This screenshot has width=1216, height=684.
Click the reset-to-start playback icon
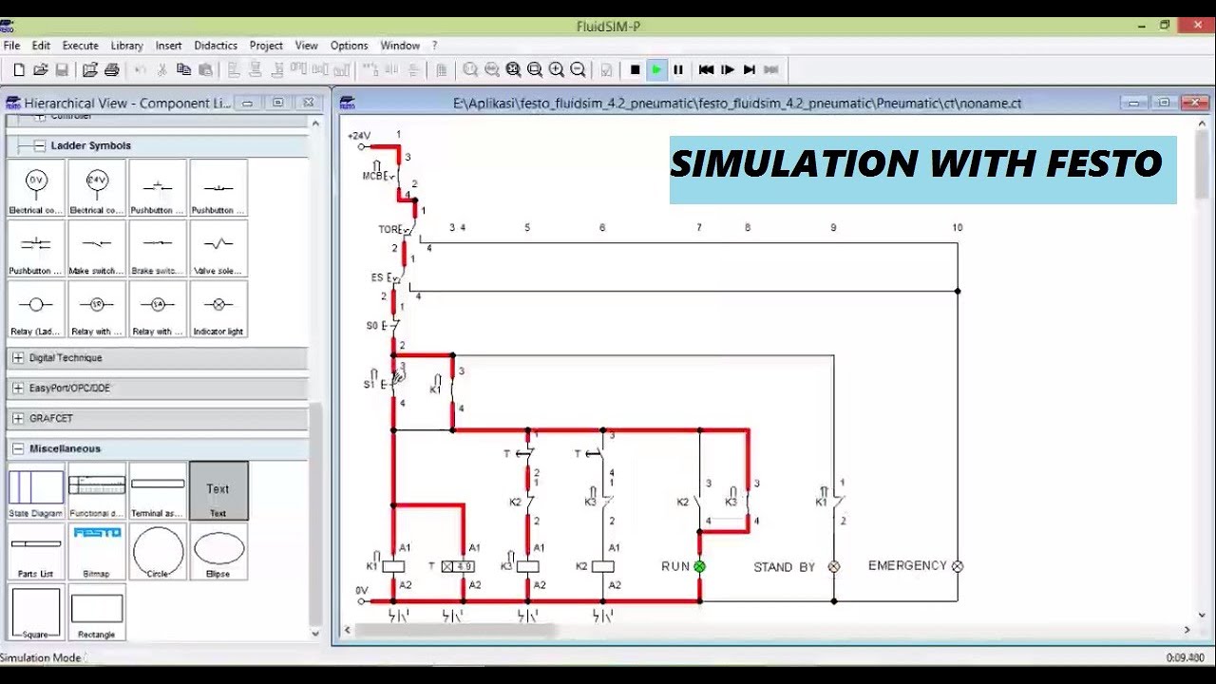706,69
